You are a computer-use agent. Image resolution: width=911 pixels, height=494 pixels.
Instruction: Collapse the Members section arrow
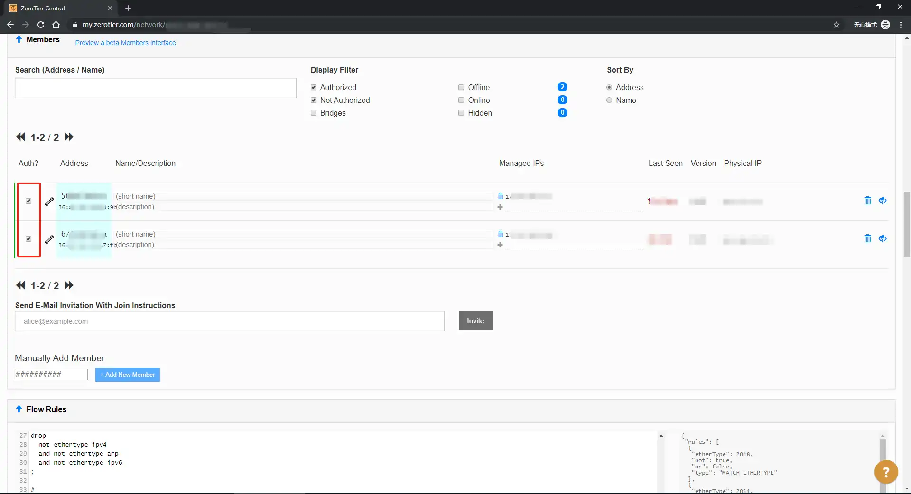coord(19,39)
